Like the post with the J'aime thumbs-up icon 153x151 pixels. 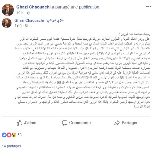19,123
